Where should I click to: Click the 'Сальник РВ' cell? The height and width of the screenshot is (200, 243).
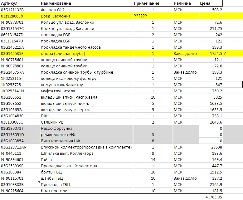point(86,122)
